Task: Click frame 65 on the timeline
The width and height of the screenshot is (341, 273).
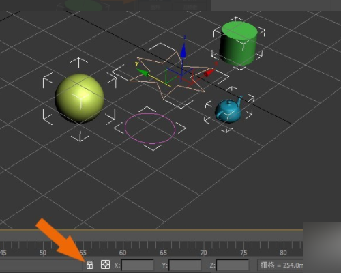Action: click(x=163, y=253)
